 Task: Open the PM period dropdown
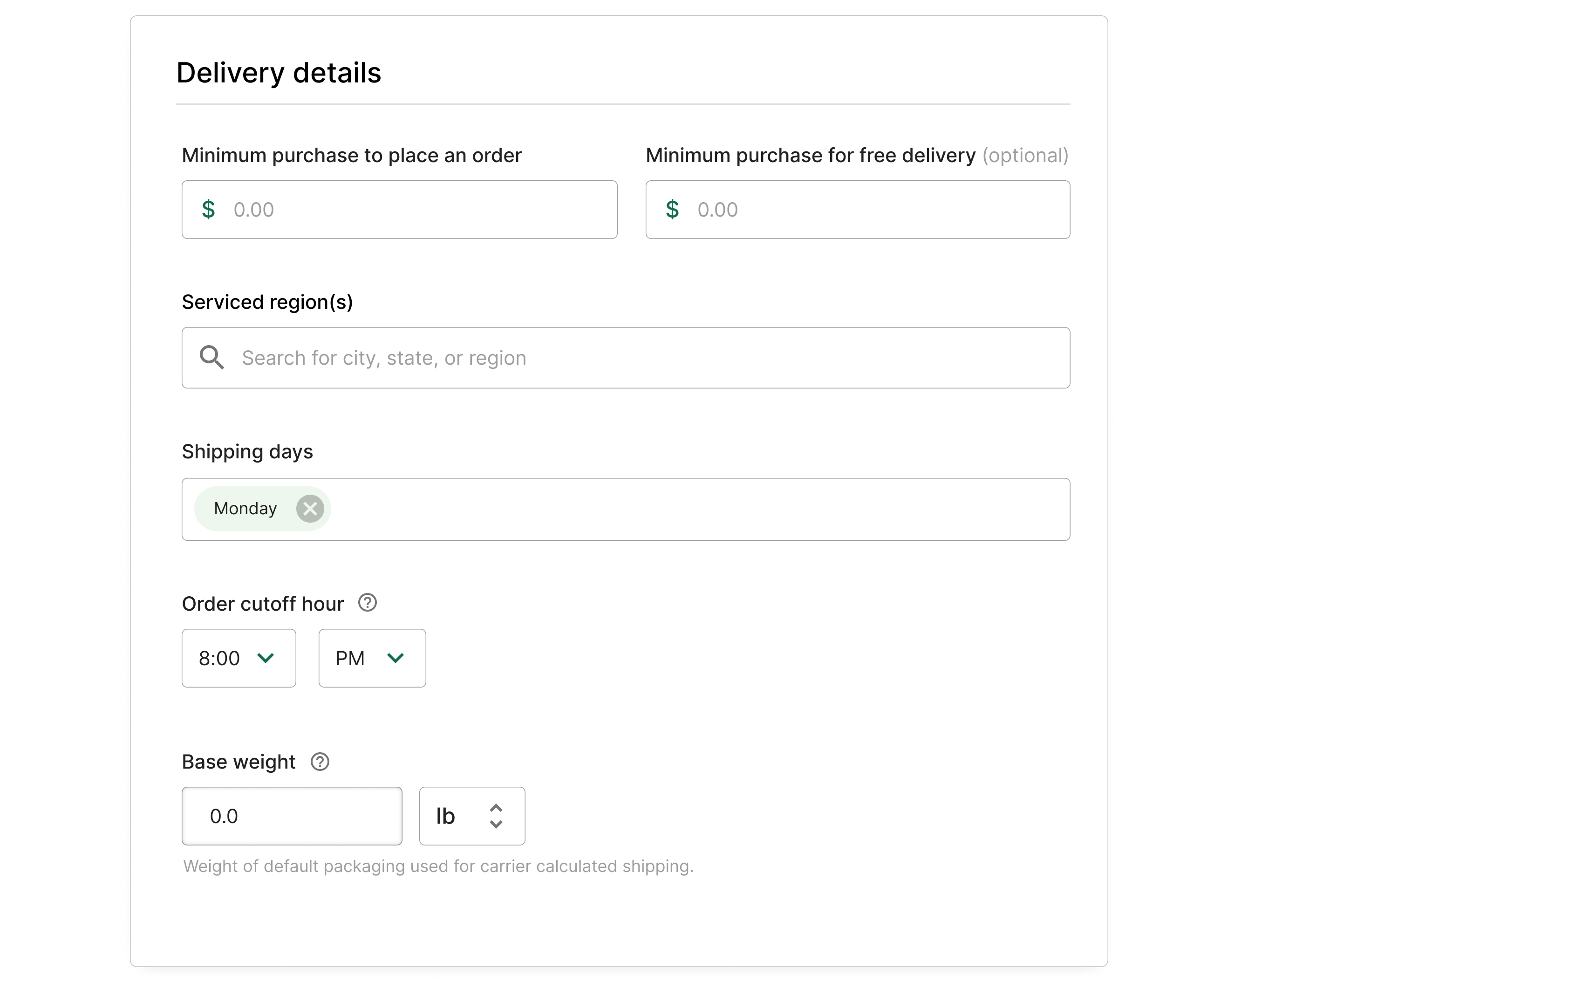(x=372, y=658)
